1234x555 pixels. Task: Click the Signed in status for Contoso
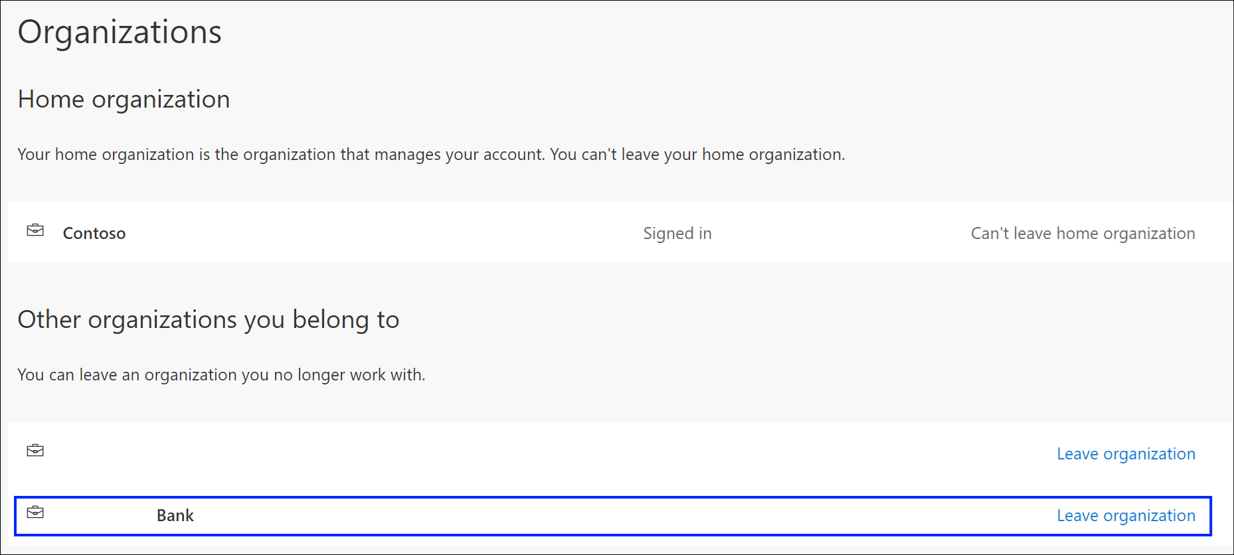click(677, 234)
